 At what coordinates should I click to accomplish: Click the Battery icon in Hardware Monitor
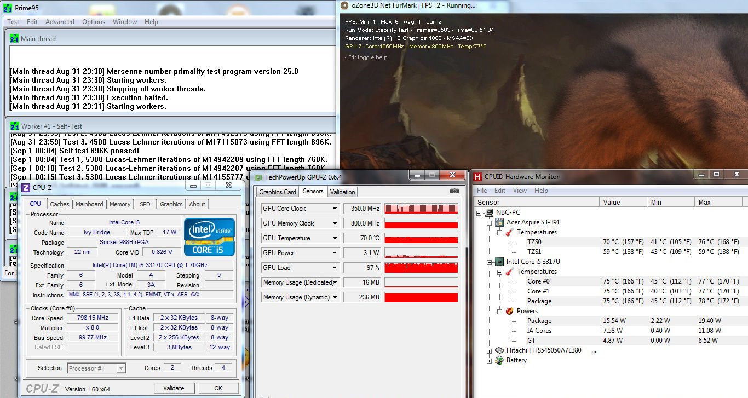click(499, 360)
